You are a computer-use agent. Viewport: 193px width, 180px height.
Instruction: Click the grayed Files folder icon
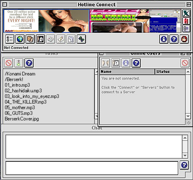[x=71, y=39]
